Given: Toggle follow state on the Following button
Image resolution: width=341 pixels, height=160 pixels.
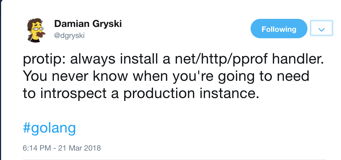Looking at the screenshot, I should coord(279,28).
